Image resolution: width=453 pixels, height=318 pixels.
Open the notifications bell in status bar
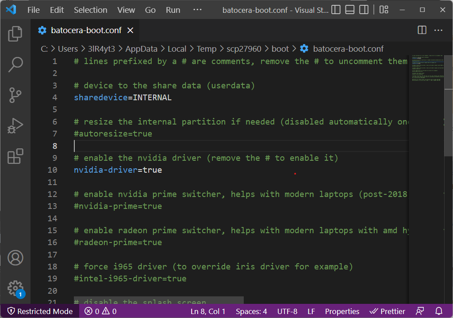[x=439, y=311]
